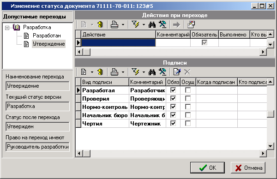Select Разработан transition in tree
Viewport: 277px width, 179px height.
[x=47, y=36]
